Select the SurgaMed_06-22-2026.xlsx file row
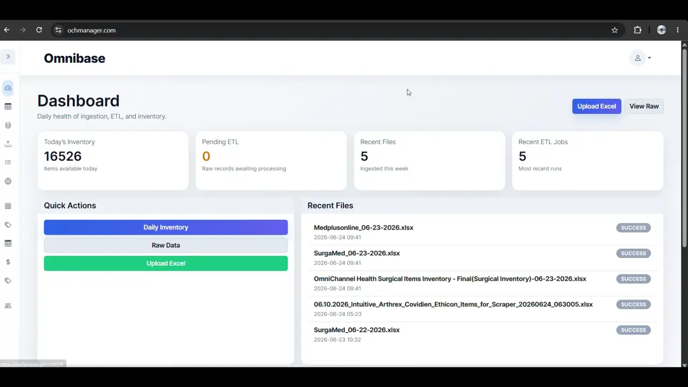Screen dimensions: 688x387 coord(482,334)
